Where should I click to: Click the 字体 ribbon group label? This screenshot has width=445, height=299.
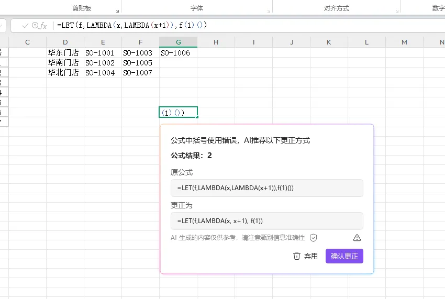(197, 8)
